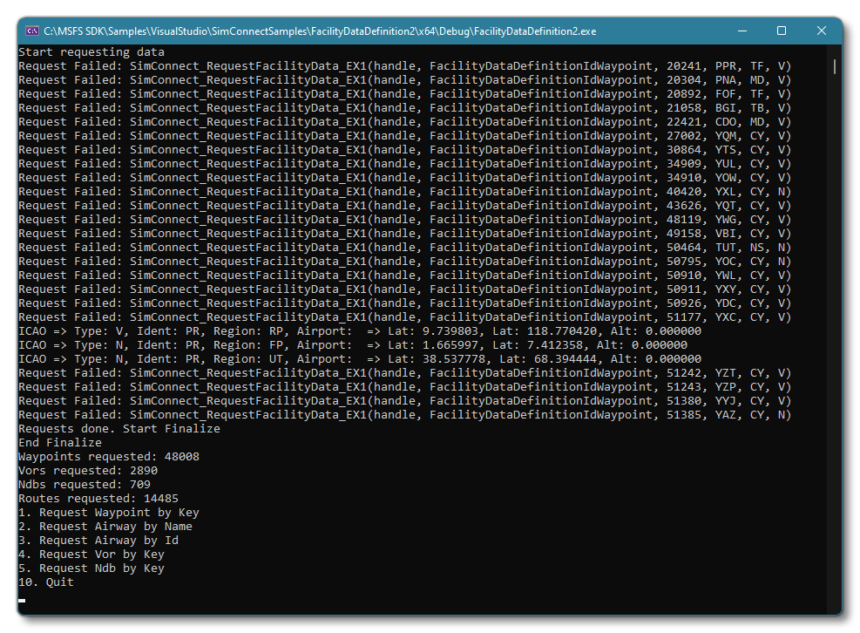Click the blinking cursor at the prompt
The width and height of the screenshot is (860, 633).
click(x=21, y=601)
